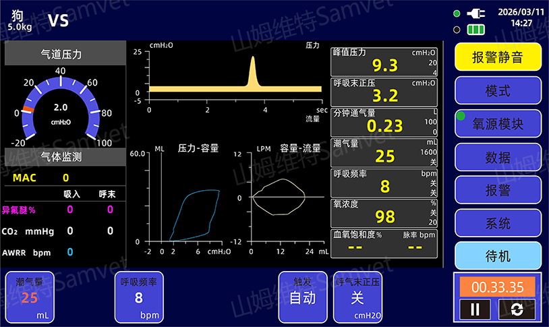Image resolution: width=549 pixels, height=327 pixels.
Task: Click the MAC value 0
Action: (x=66, y=178)
